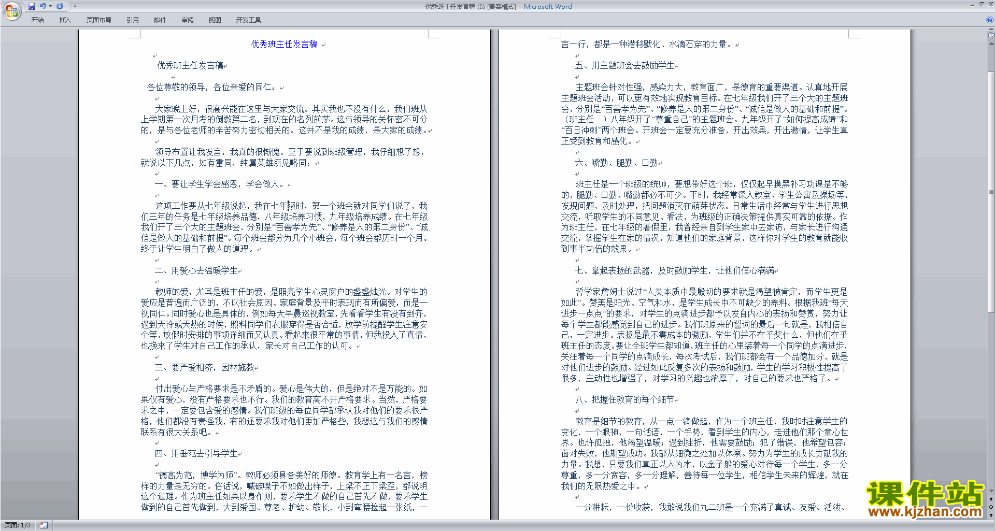Click the heading 六、嘴勤、腿勤、口勤
The image size is (995, 531).
(x=617, y=163)
